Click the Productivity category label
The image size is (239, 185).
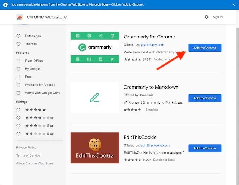coord(162,59)
